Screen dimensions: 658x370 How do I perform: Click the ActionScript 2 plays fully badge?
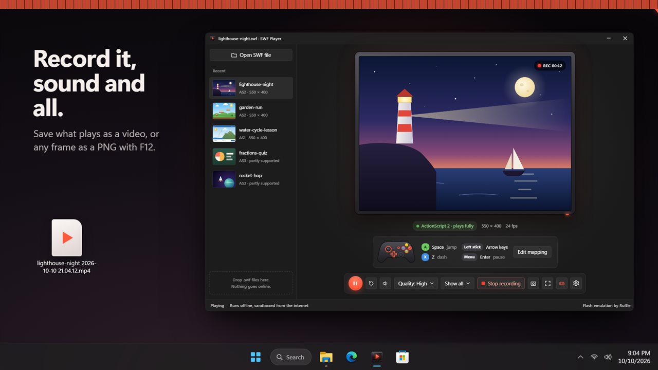point(445,226)
